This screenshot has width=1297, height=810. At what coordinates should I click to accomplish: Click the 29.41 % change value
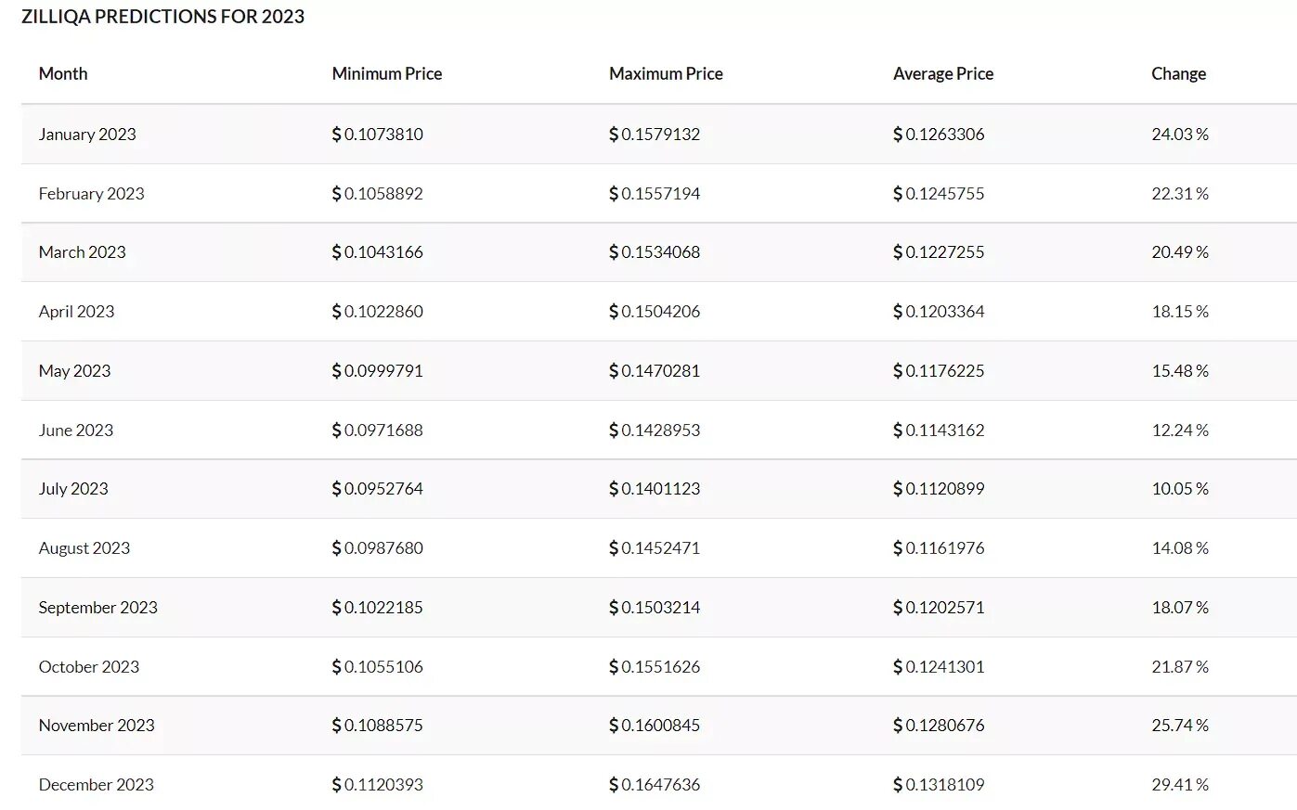coord(1179,784)
